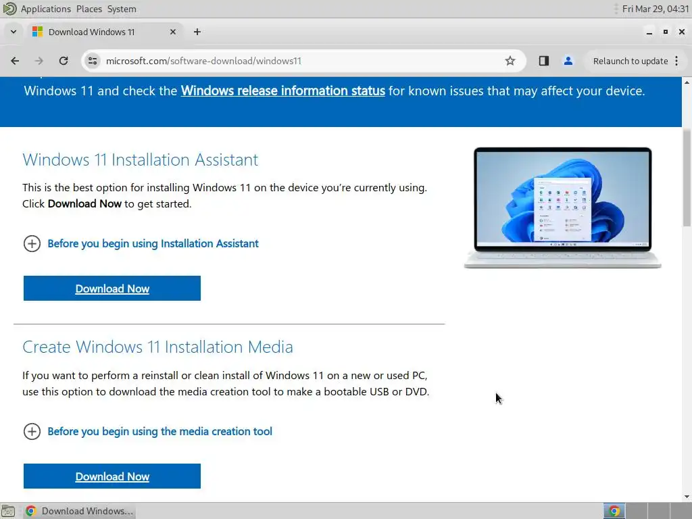View site information icon in address bar
Image resolution: width=692 pixels, height=519 pixels.
click(93, 61)
